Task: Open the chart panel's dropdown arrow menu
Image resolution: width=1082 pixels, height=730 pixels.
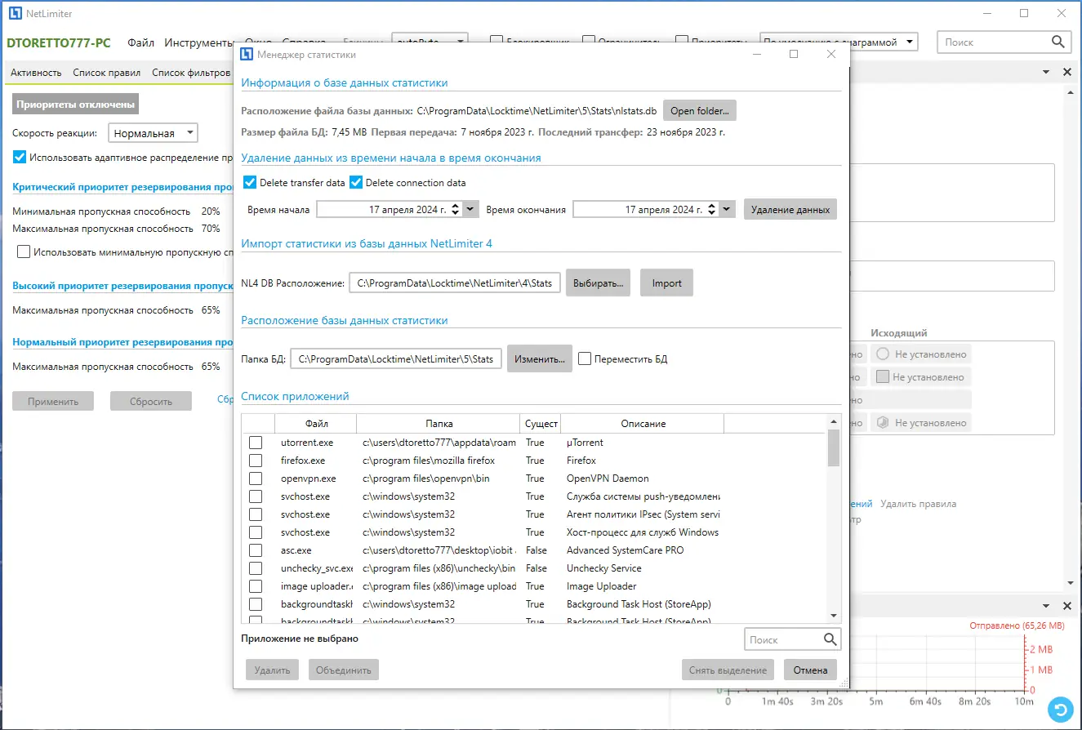Action: point(1046,606)
